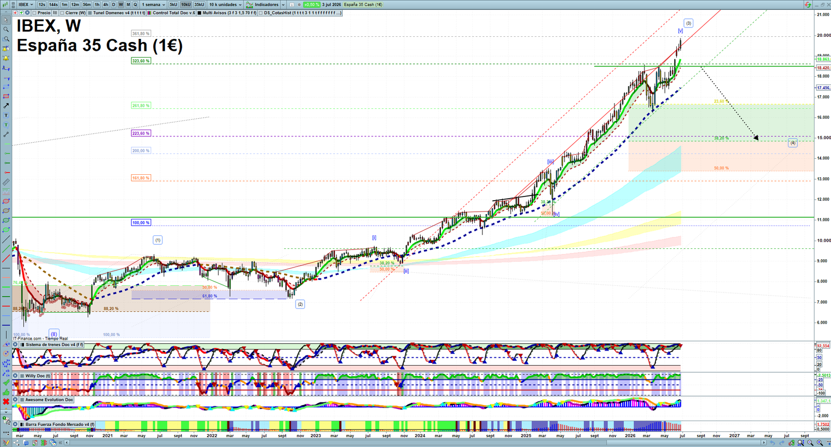The width and height of the screenshot is (831, 447).
Task: Close the Awesome Evolution Doc panel
Action: point(16,400)
